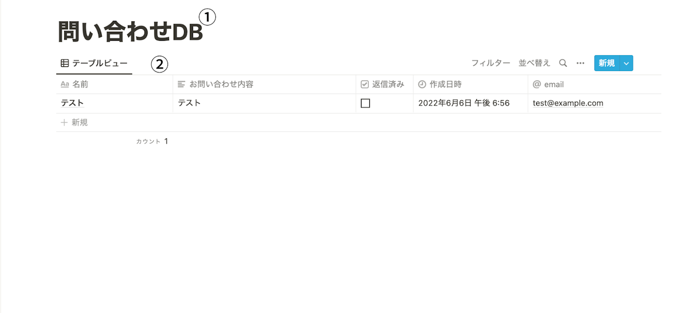
Task: Click the table view grid icon
Action: click(x=65, y=63)
